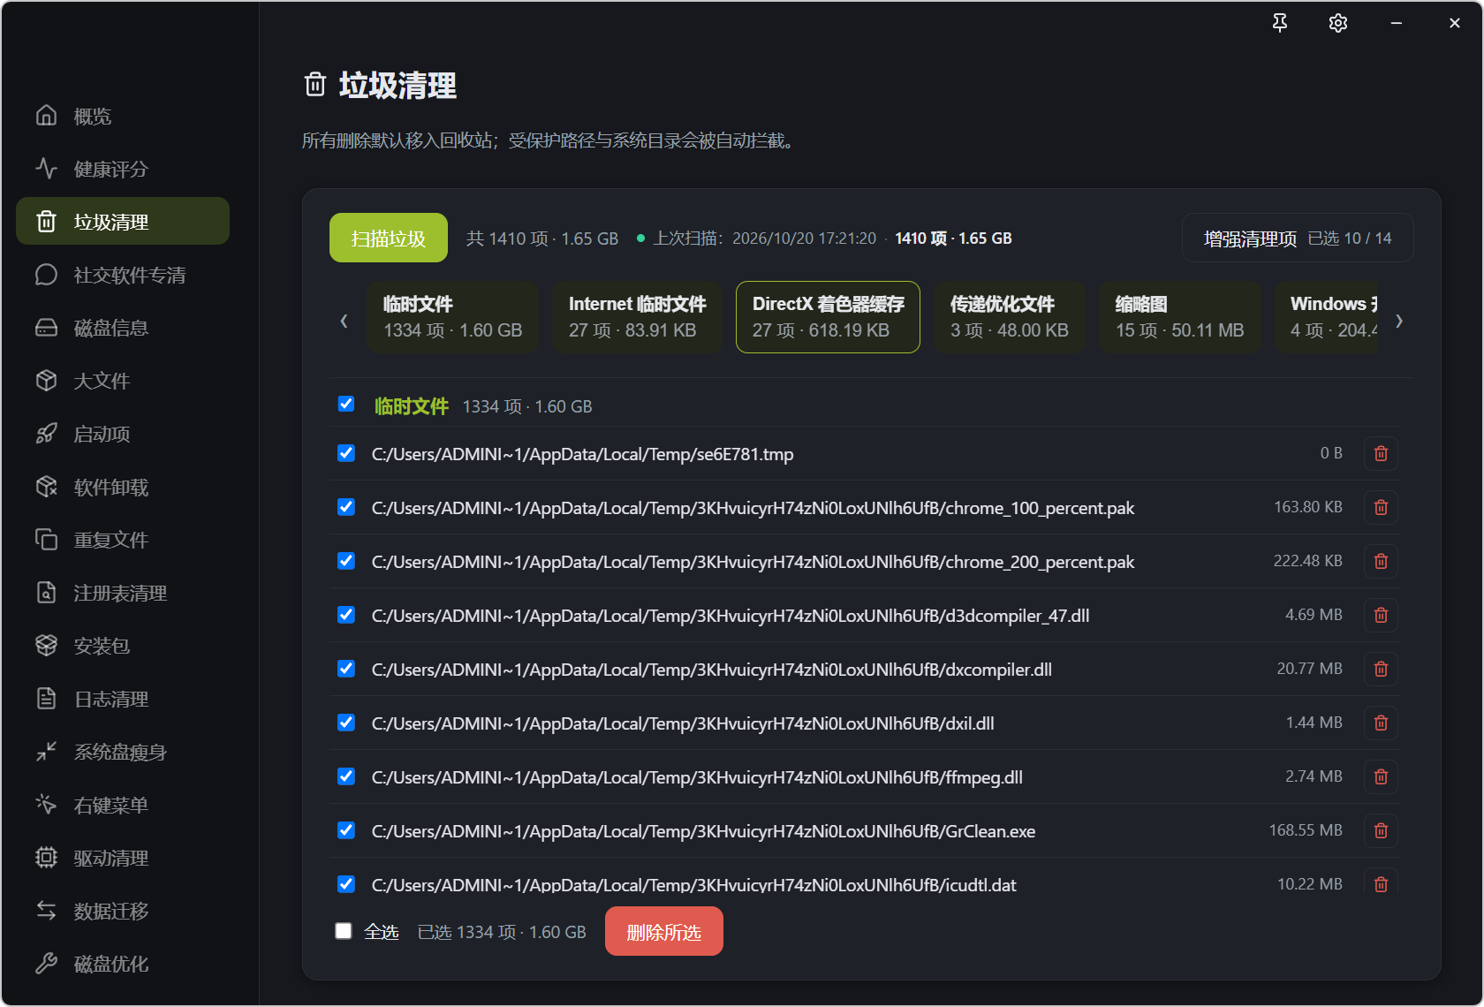
Task: Delete the se6E781.tmp file with trash icon
Action: point(1381,453)
